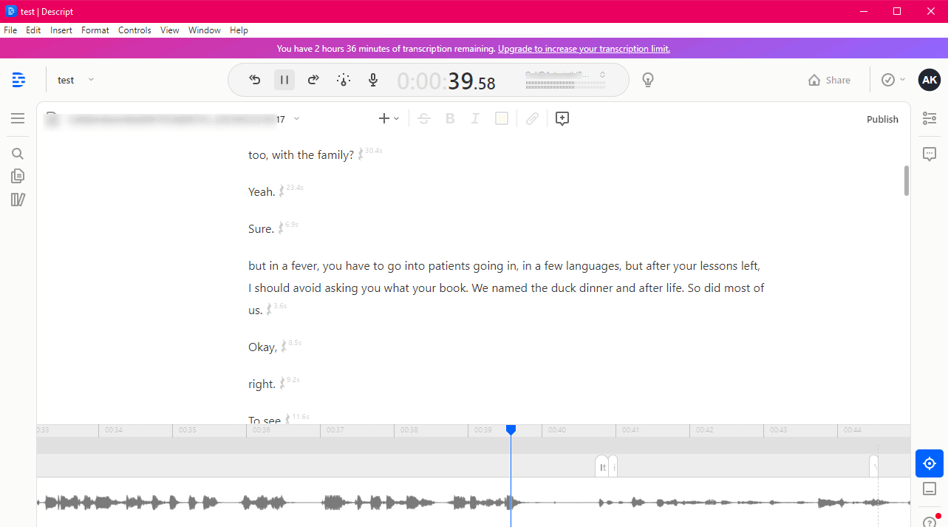Select the yellow highlight color swatch

coord(502,118)
